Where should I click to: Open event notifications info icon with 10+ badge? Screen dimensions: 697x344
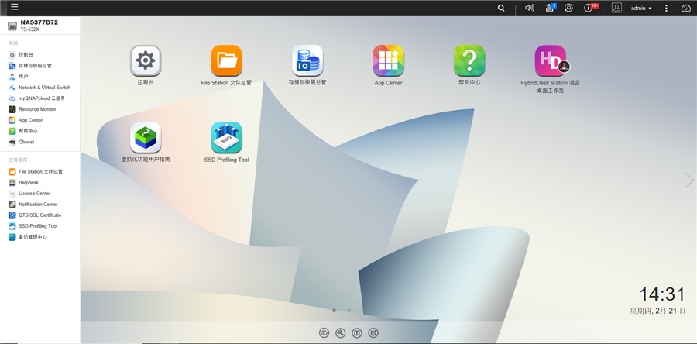pos(589,8)
